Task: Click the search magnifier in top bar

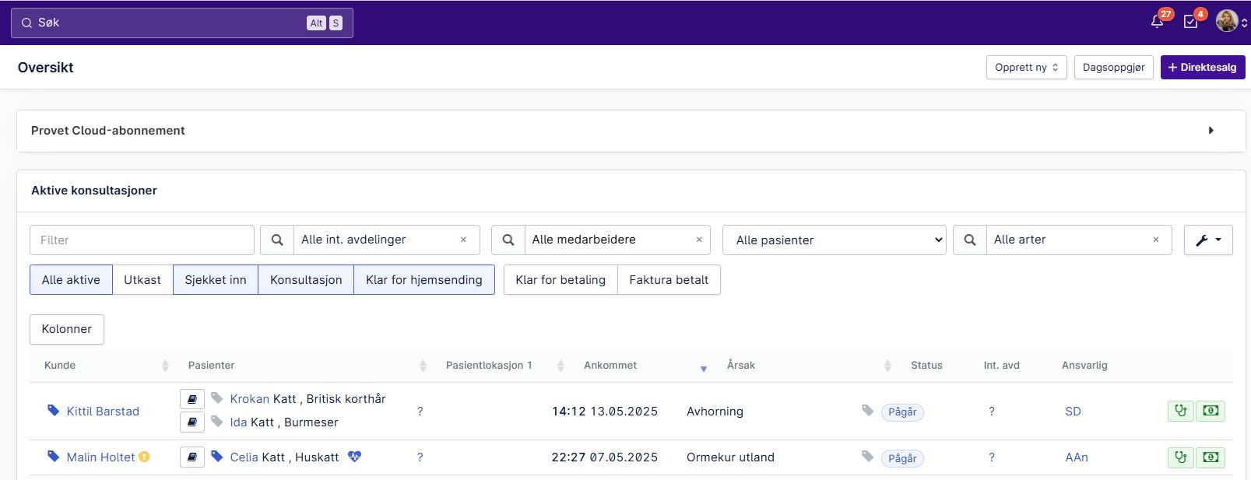Action: pos(26,23)
